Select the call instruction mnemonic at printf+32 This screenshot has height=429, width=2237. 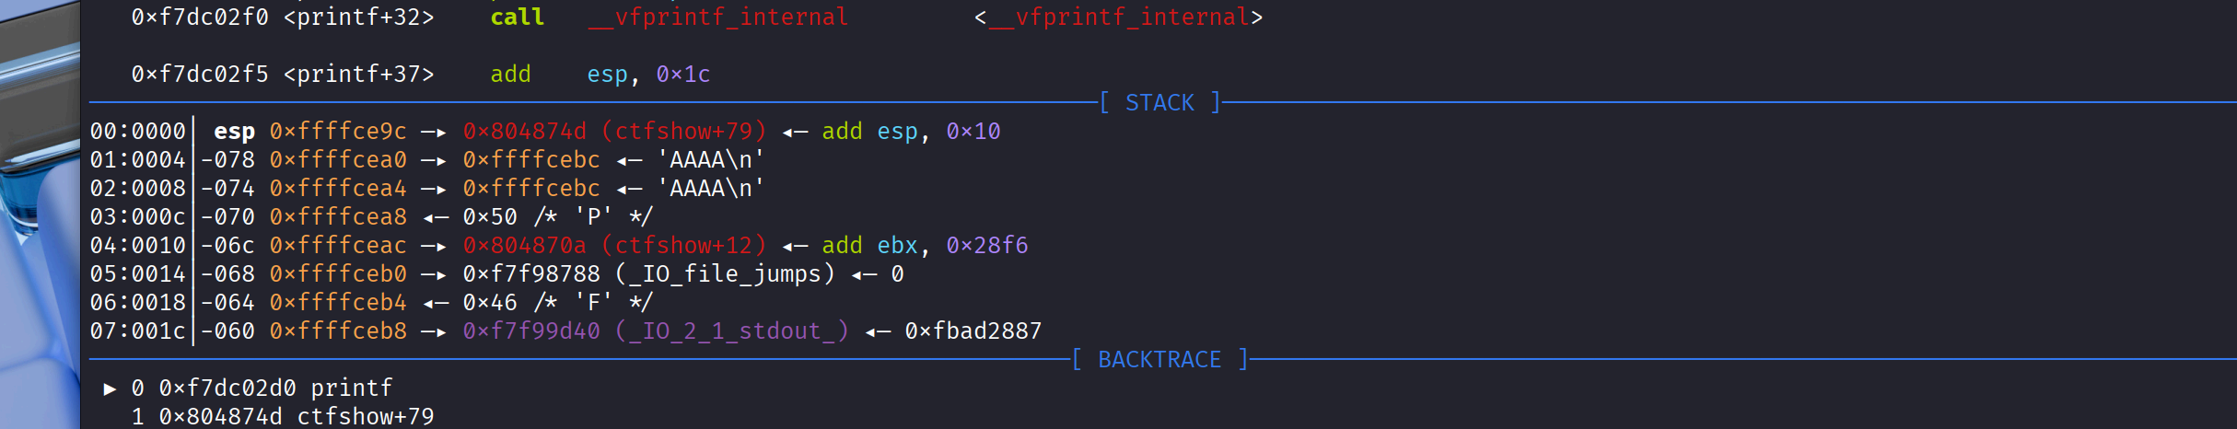click(x=517, y=17)
